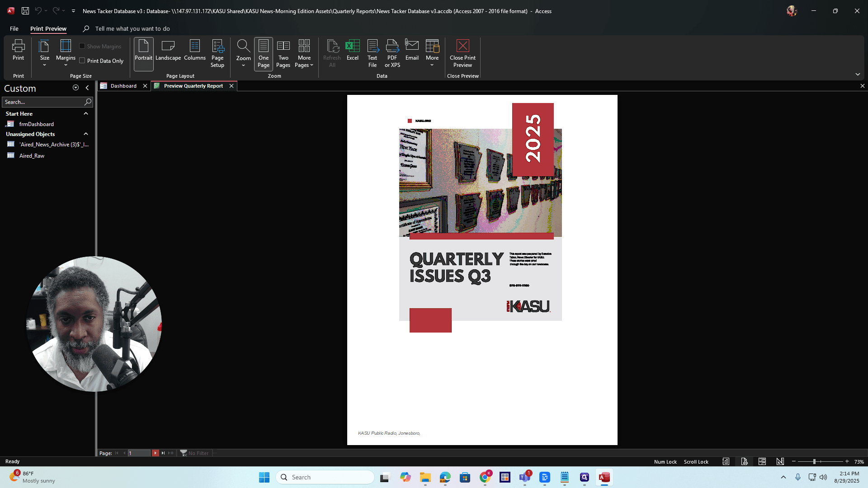
Task: Click the zoom out minus button
Action: [794, 462]
